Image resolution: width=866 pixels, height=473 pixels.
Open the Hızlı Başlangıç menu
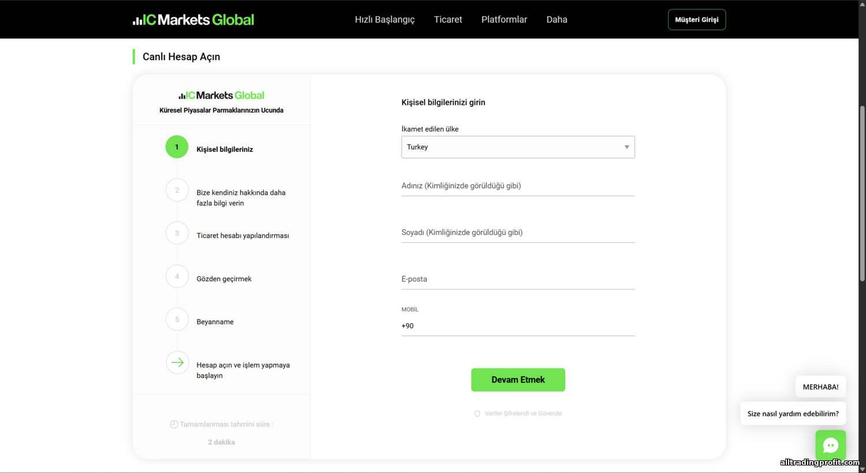click(x=385, y=20)
